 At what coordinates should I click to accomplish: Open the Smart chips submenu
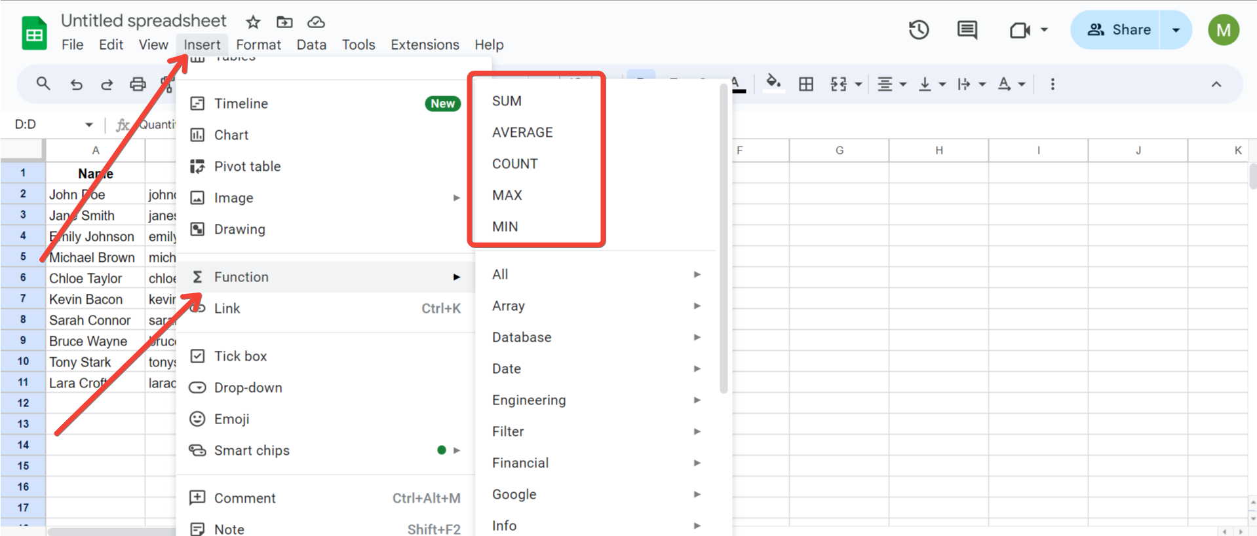coord(326,450)
